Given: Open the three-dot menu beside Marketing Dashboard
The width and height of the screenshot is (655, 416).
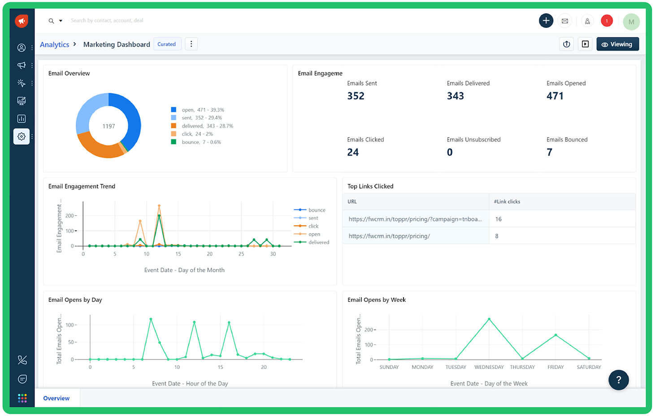Looking at the screenshot, I should [x=191, y=43].
